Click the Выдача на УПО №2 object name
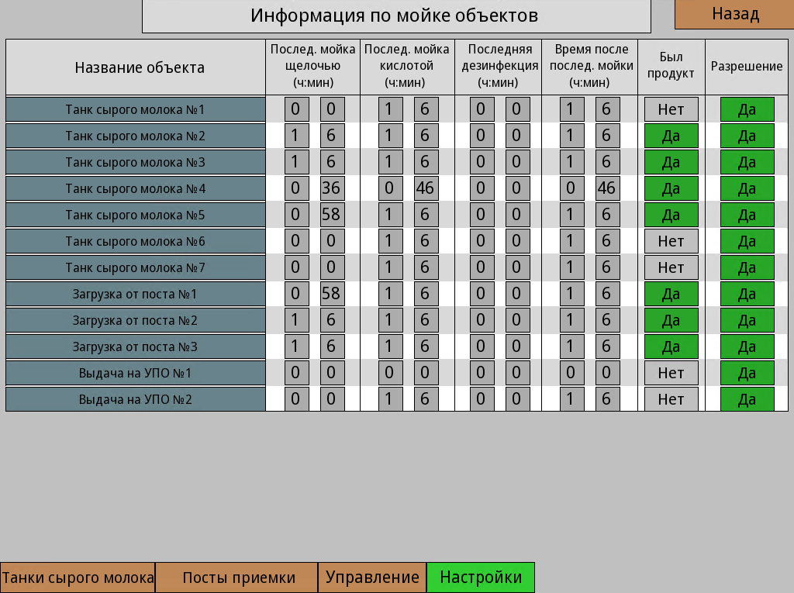 coord(136,399)
